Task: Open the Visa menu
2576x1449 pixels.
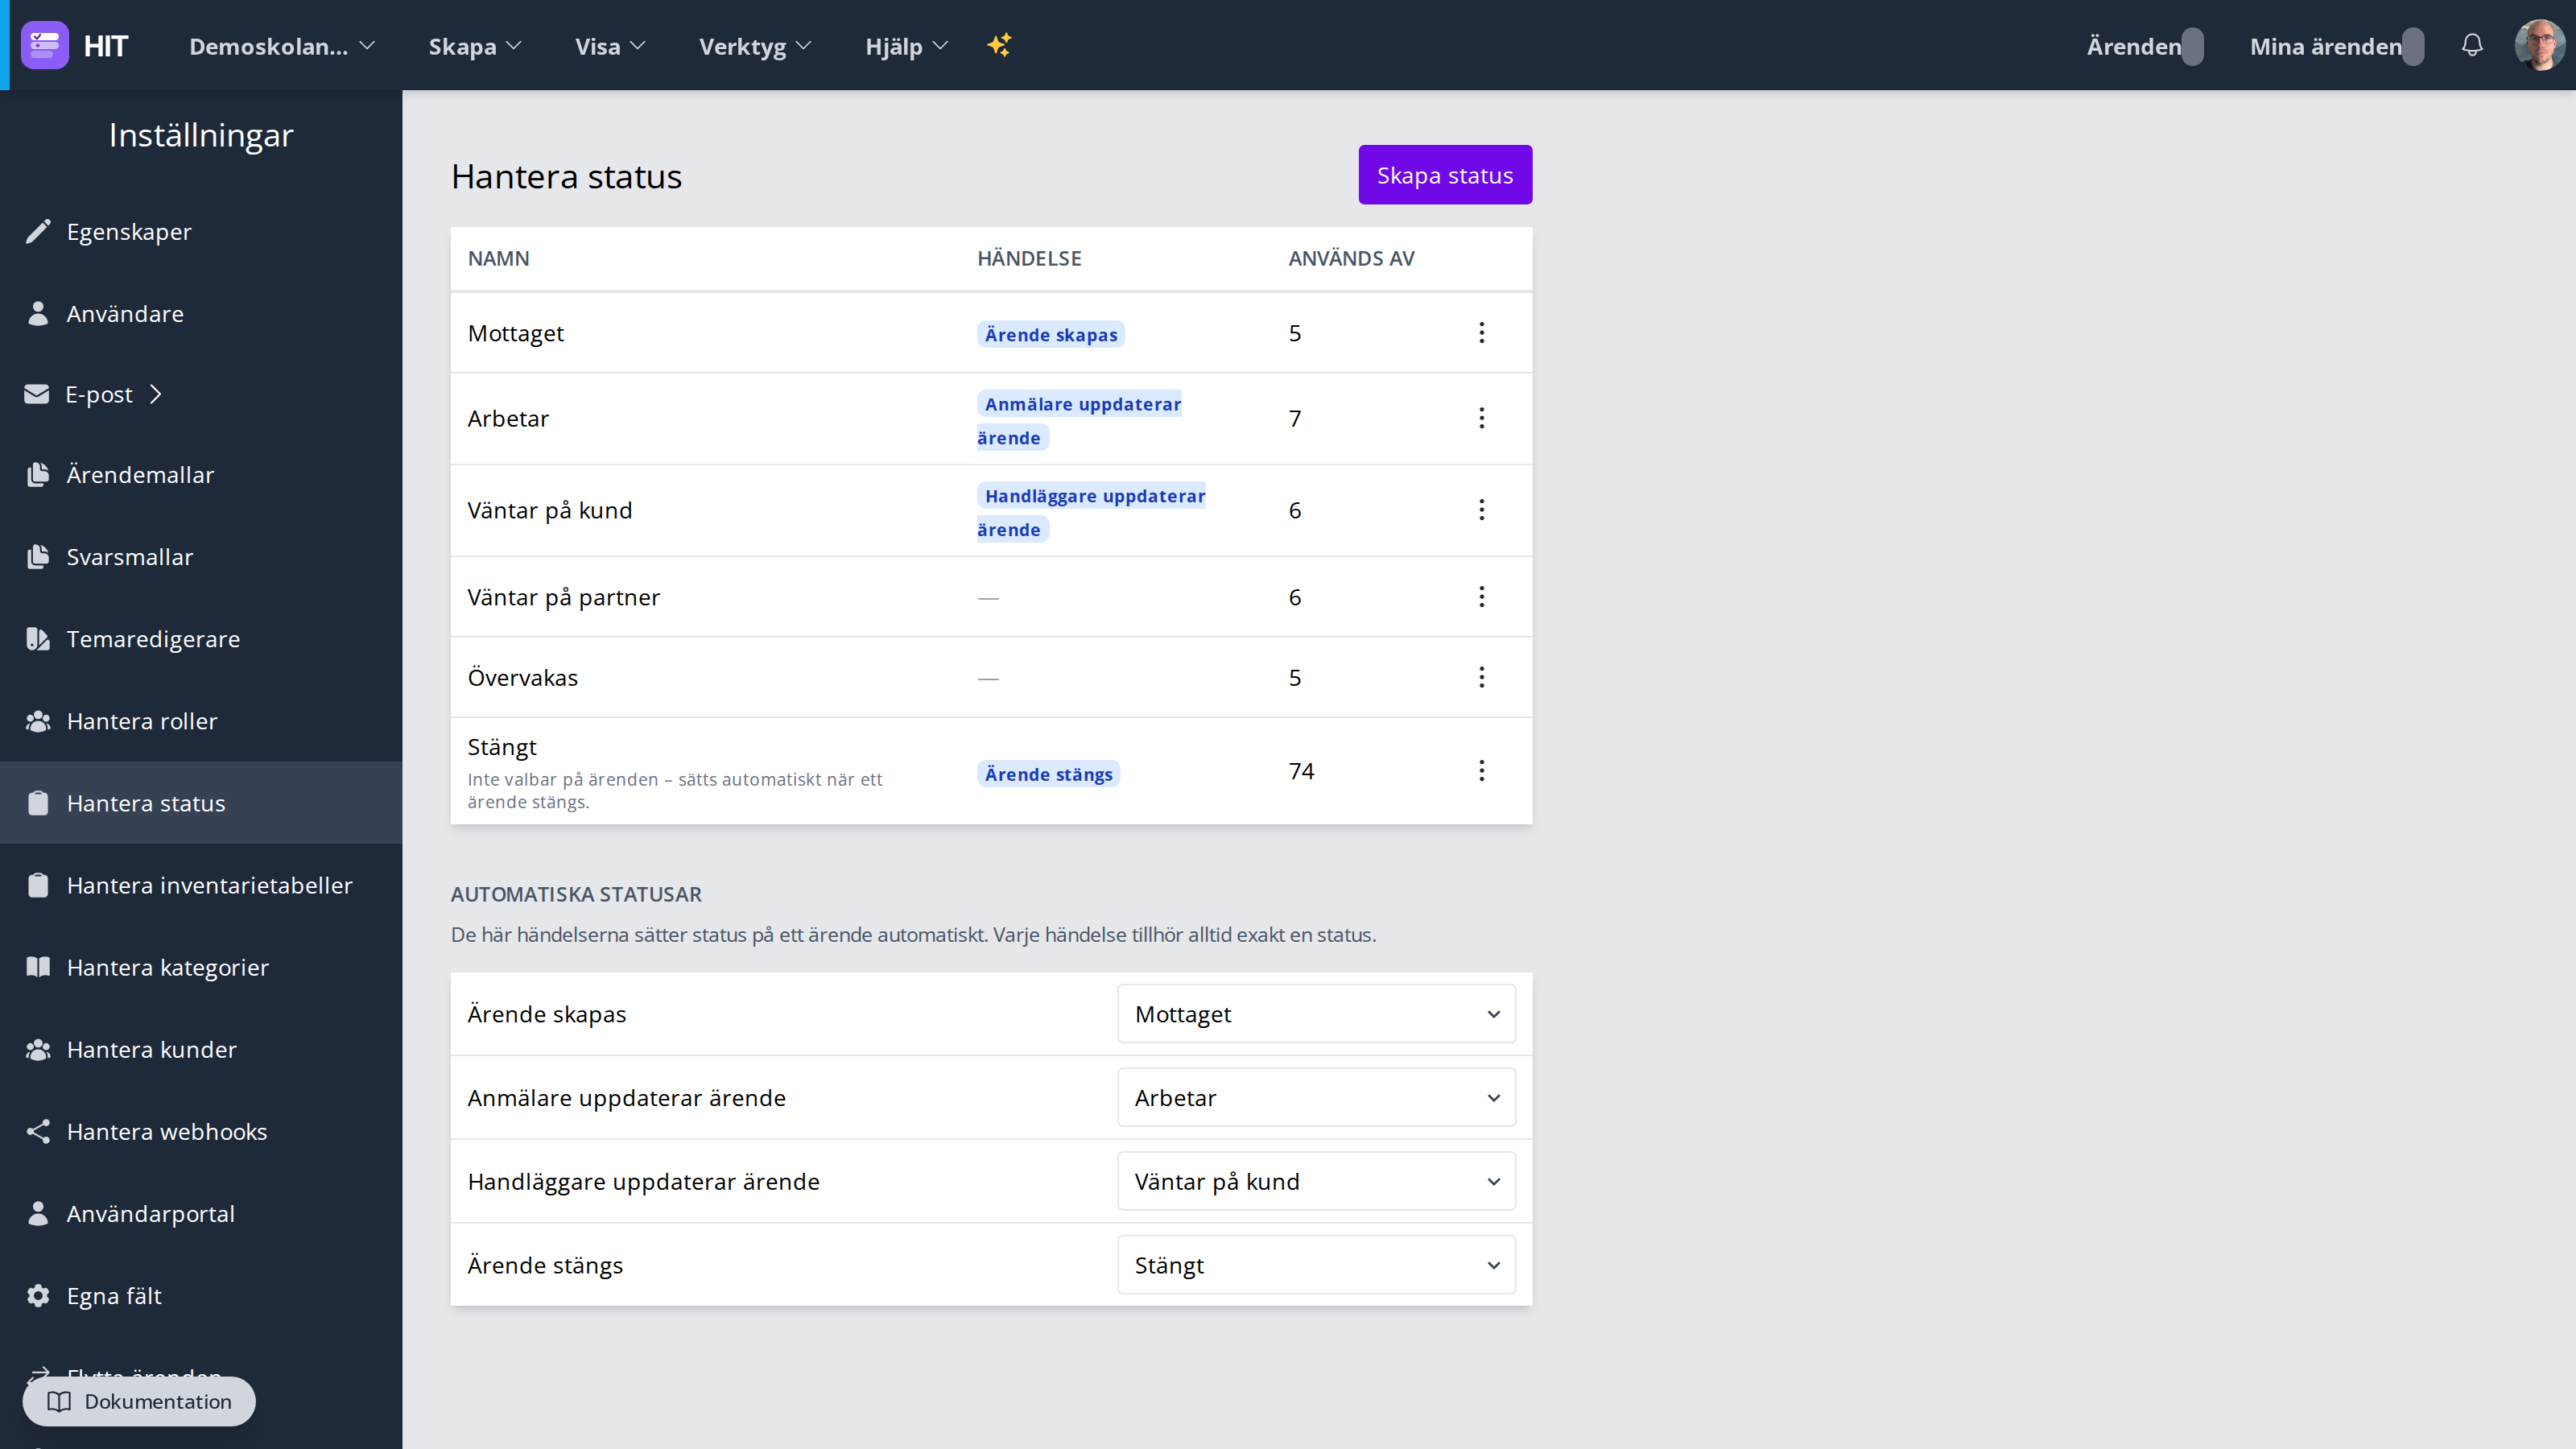Action: [x=610, y=46]
